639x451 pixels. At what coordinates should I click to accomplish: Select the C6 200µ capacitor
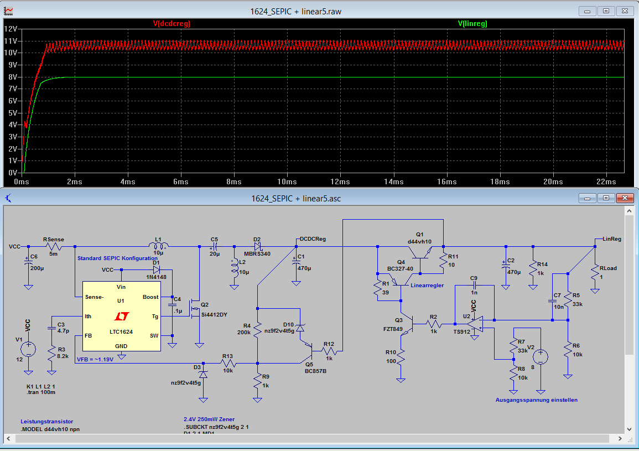(x=28, y=263)
